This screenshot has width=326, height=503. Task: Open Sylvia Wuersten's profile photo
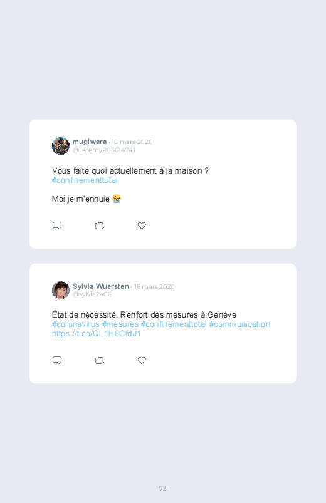coord(61,290)
